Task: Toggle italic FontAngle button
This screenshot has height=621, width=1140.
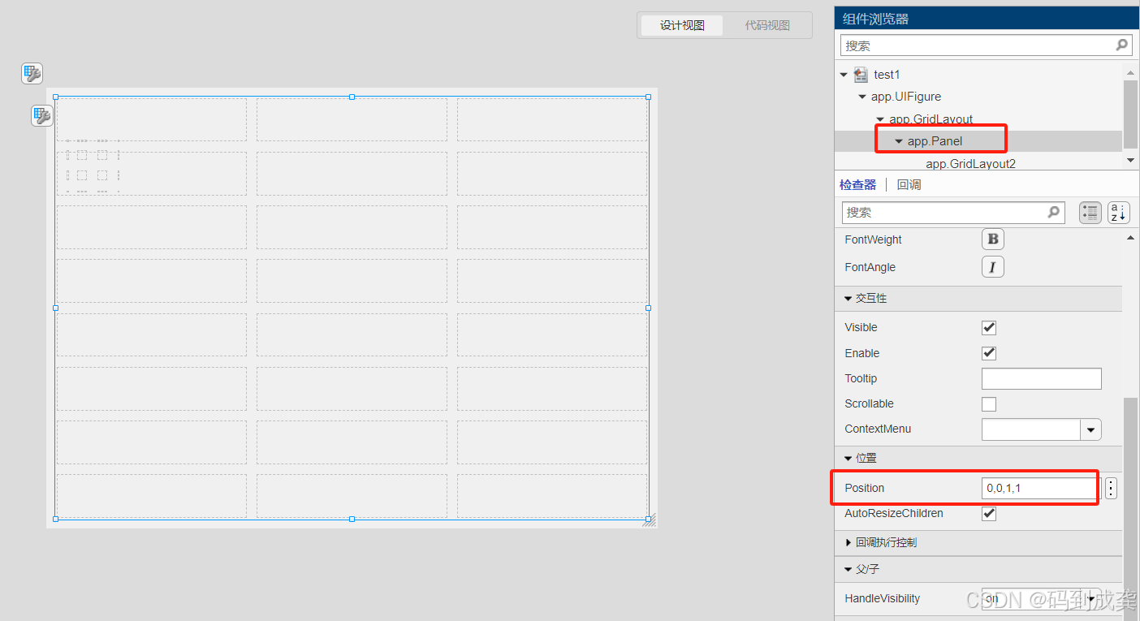Action: point(993,267)
